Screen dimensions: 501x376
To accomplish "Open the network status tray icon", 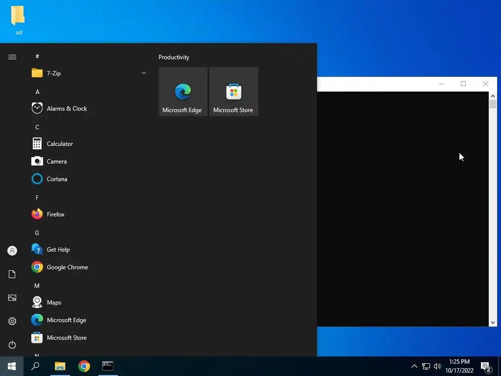I will 426,366.
